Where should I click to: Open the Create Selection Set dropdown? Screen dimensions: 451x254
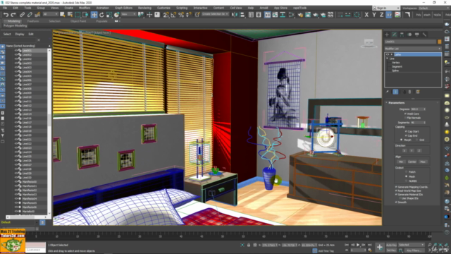coord(215,14)
